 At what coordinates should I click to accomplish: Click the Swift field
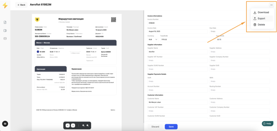177,81
